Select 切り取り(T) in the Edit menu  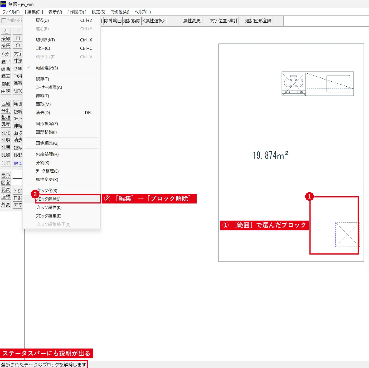61,40
